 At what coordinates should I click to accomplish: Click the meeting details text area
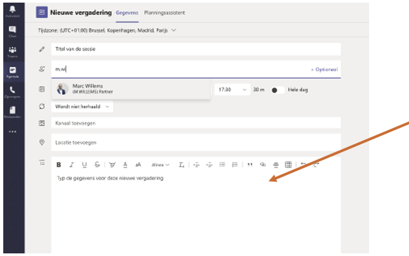tap(196, 212)
